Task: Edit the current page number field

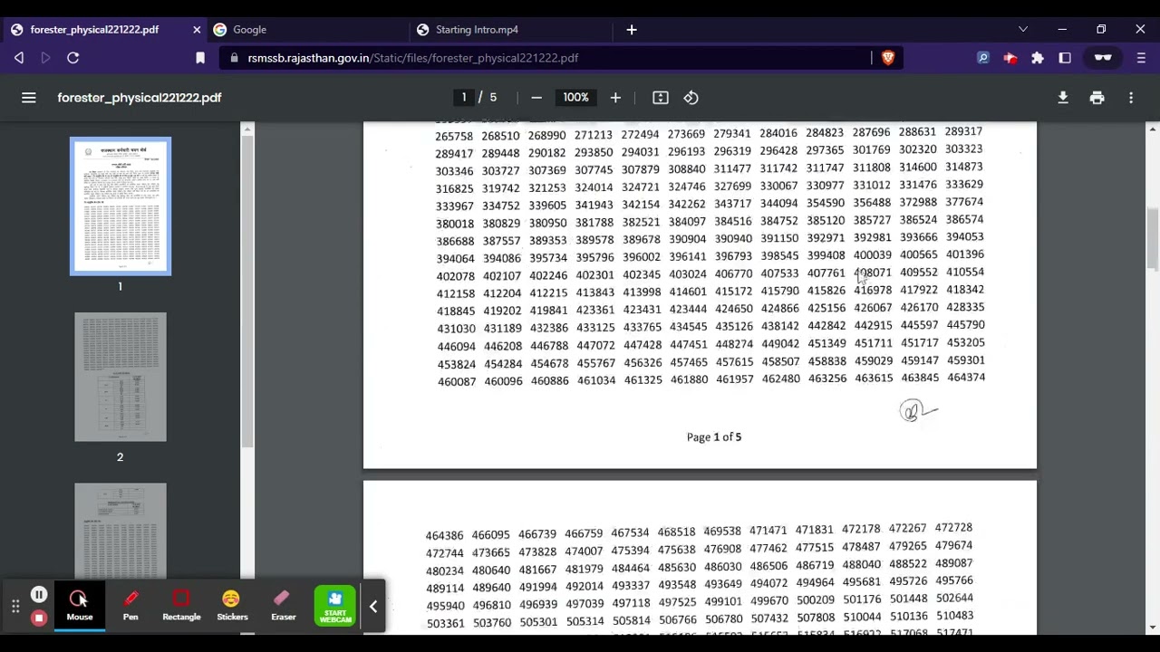Action: click(x=464, y=98)
